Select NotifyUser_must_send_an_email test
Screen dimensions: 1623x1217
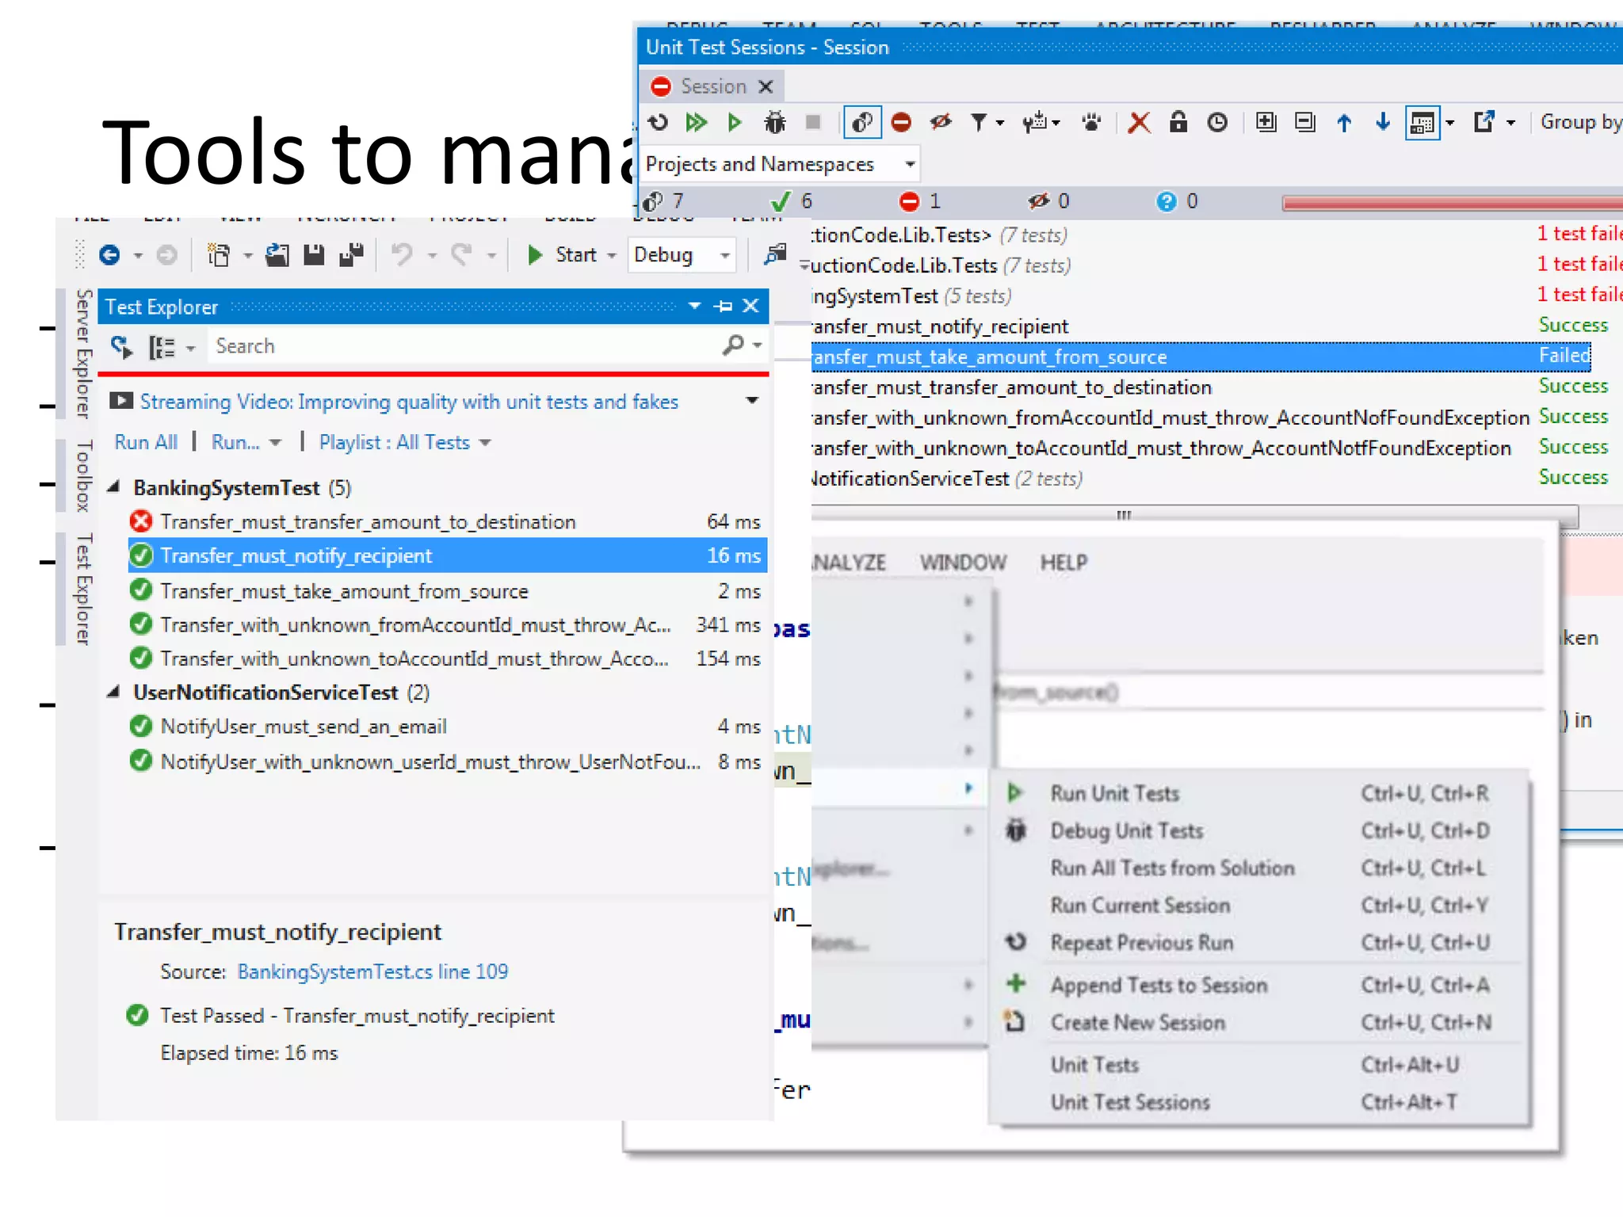click(x=447, y=727)
